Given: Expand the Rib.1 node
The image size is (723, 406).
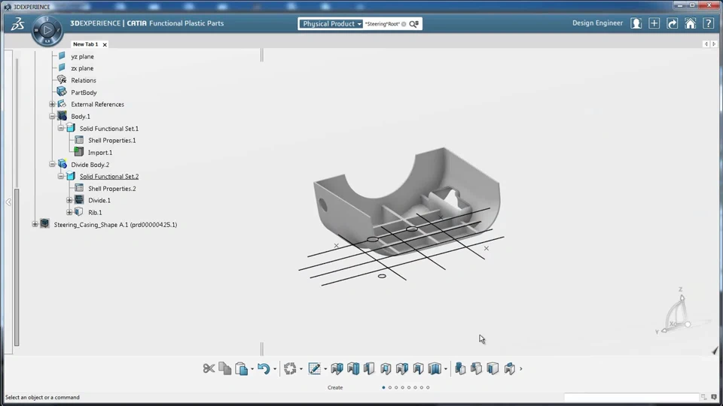Looking at the screenshot, I should click(69, 212).
